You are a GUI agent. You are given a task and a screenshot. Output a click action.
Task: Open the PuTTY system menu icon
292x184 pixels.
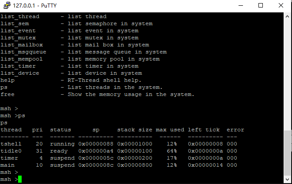7,5
